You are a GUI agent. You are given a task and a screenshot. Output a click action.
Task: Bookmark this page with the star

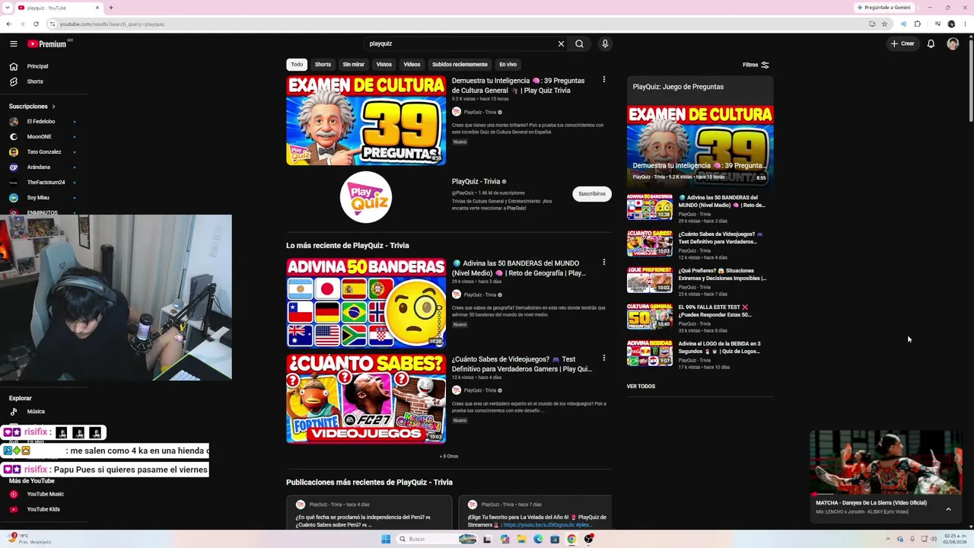tap(884, 24)
